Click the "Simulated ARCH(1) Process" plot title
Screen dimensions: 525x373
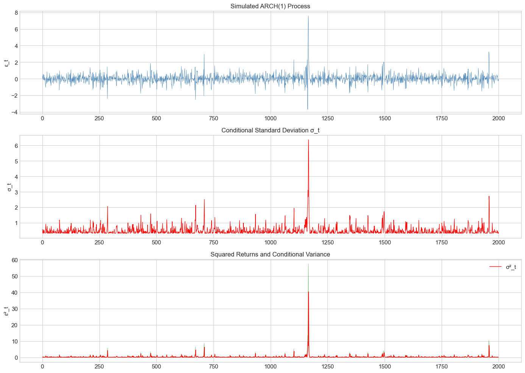tap(270, 6)
